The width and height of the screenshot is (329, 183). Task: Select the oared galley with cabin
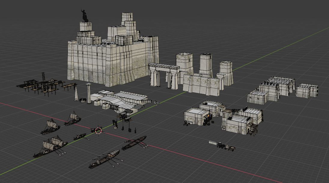coord(105,159)
